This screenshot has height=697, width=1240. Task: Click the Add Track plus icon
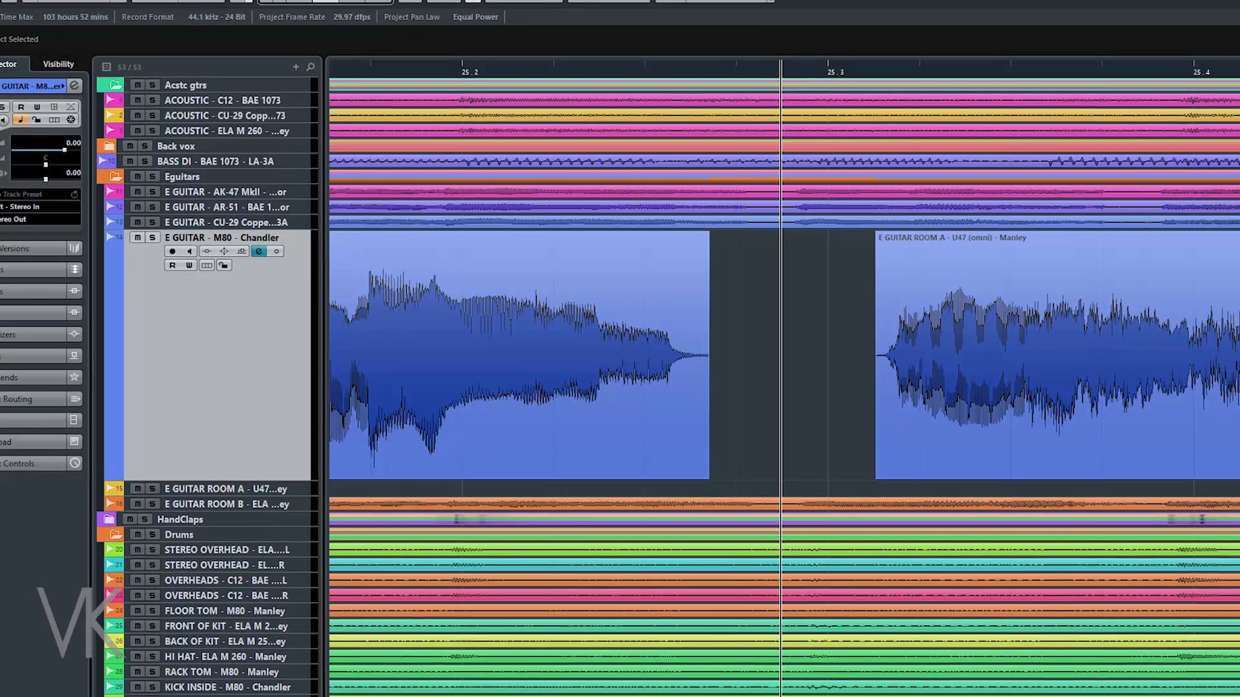pyautogui.click(x=296, y=66)
